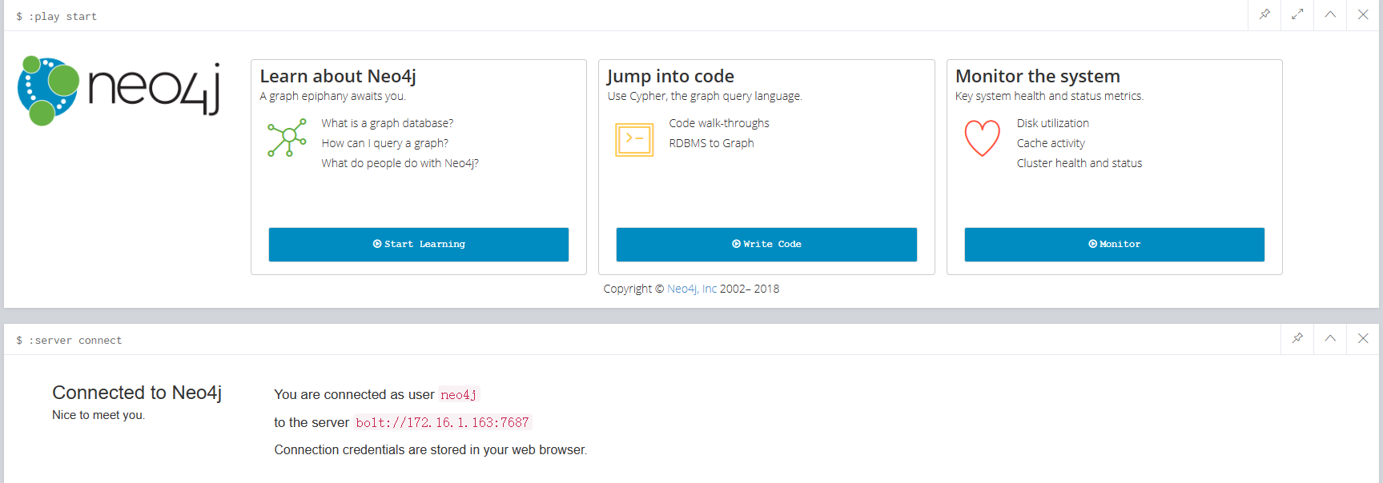The image size is (1383, 483).
Task: Click the Neo4j logo
Action: pyautogui.click(x=119, y=90)
